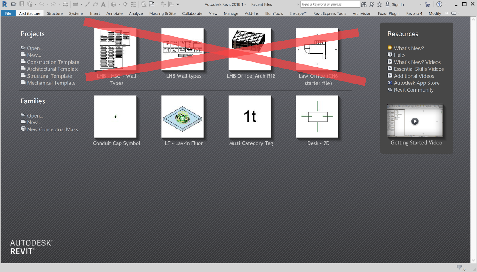This screenshot has height=272, width=477.
Task: Open the LHB Office_Arch R18 project thumbnail
Action: click(x=250, y=50)
